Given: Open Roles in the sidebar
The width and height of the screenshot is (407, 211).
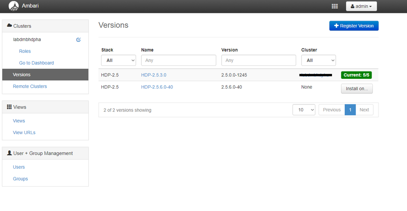Looking at the screenshot, I should pos(25,51).
